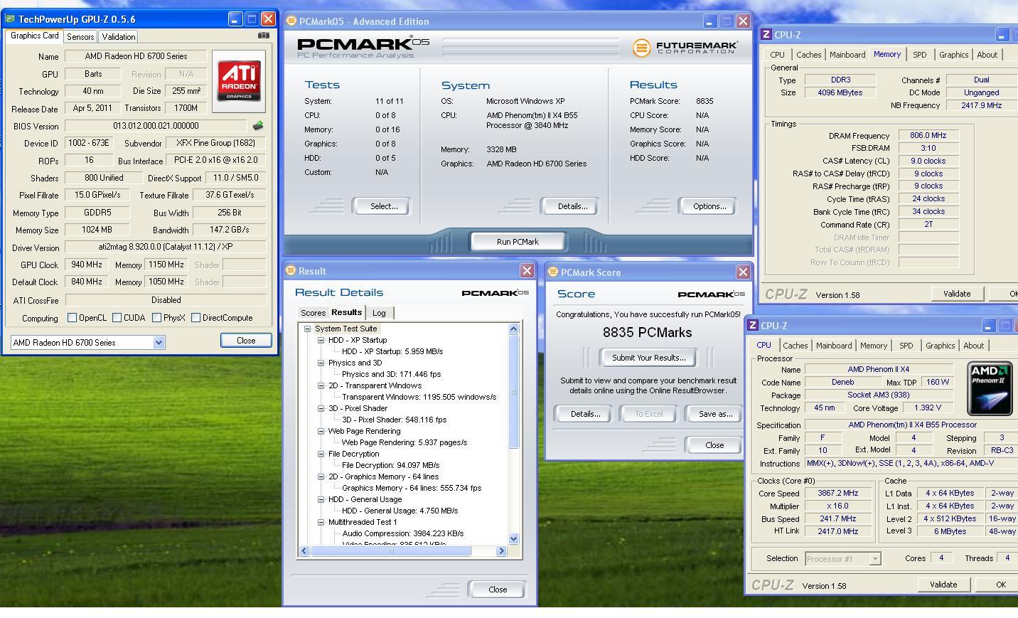Open the Processor #1 selection dropdown
The image size is (1018, 618).
(x=875, y=559)
